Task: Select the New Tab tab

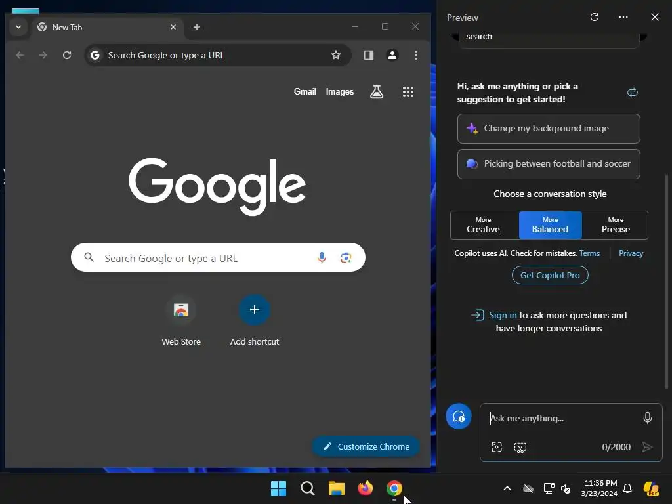Action: [106, 27]
